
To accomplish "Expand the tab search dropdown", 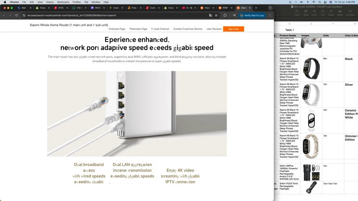I will click(270, 8).
